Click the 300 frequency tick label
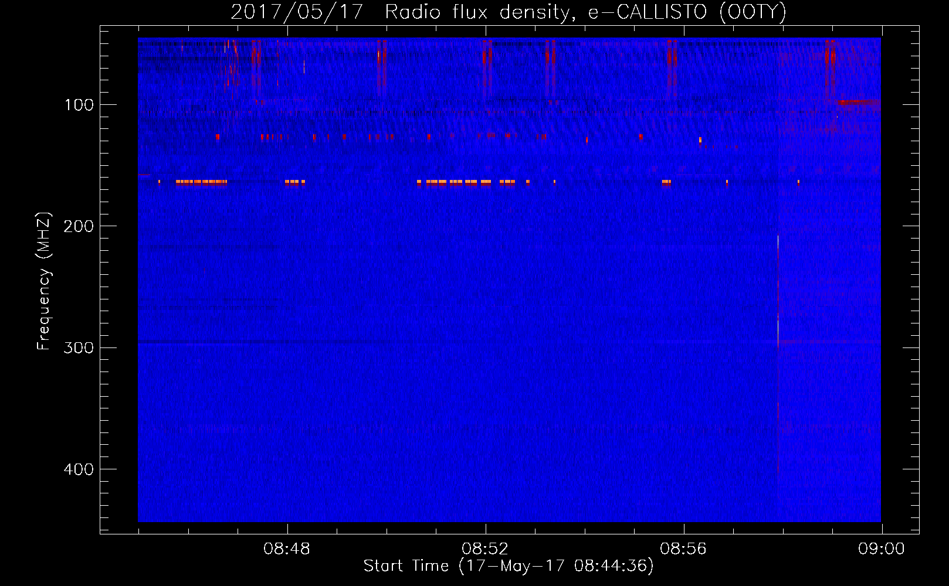949x586 pixels. point(79,347)
